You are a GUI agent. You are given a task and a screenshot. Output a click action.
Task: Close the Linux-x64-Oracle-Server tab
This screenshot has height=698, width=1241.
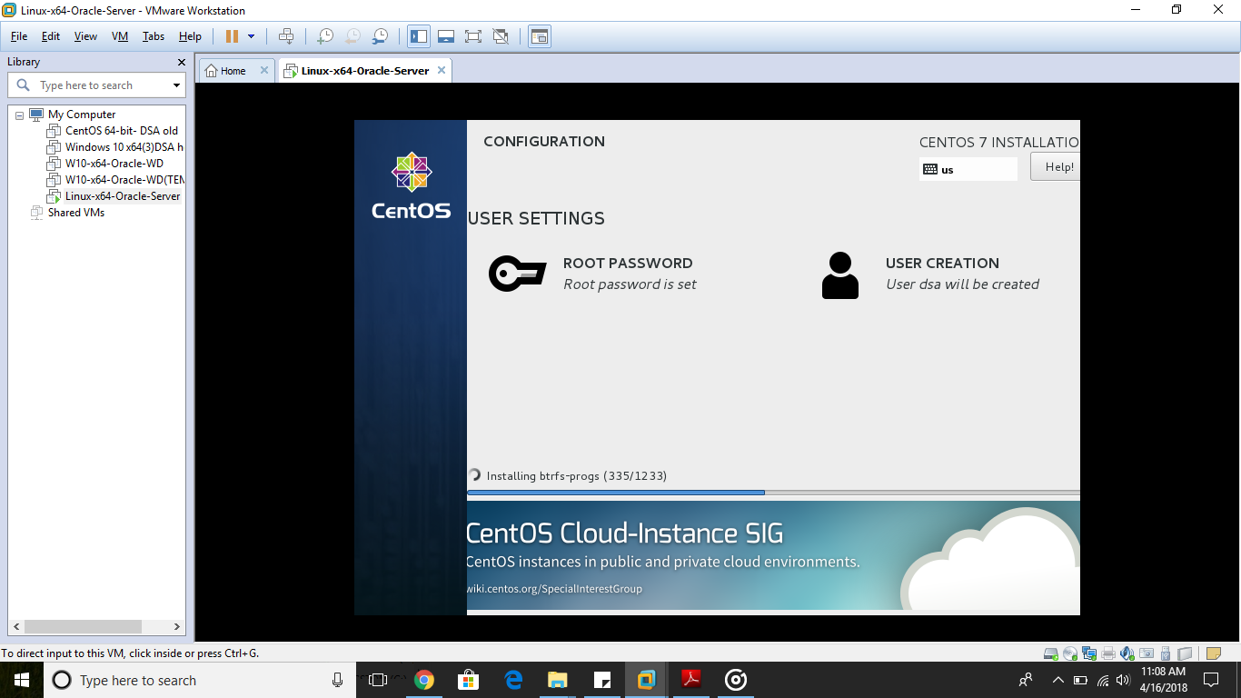[442, 70]
